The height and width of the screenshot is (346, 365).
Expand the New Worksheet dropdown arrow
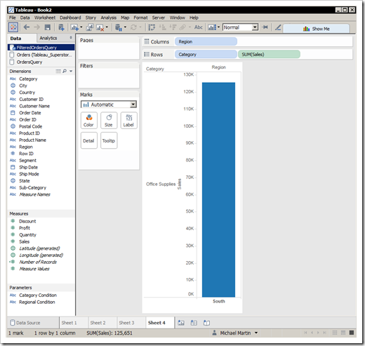click(81, 27)
